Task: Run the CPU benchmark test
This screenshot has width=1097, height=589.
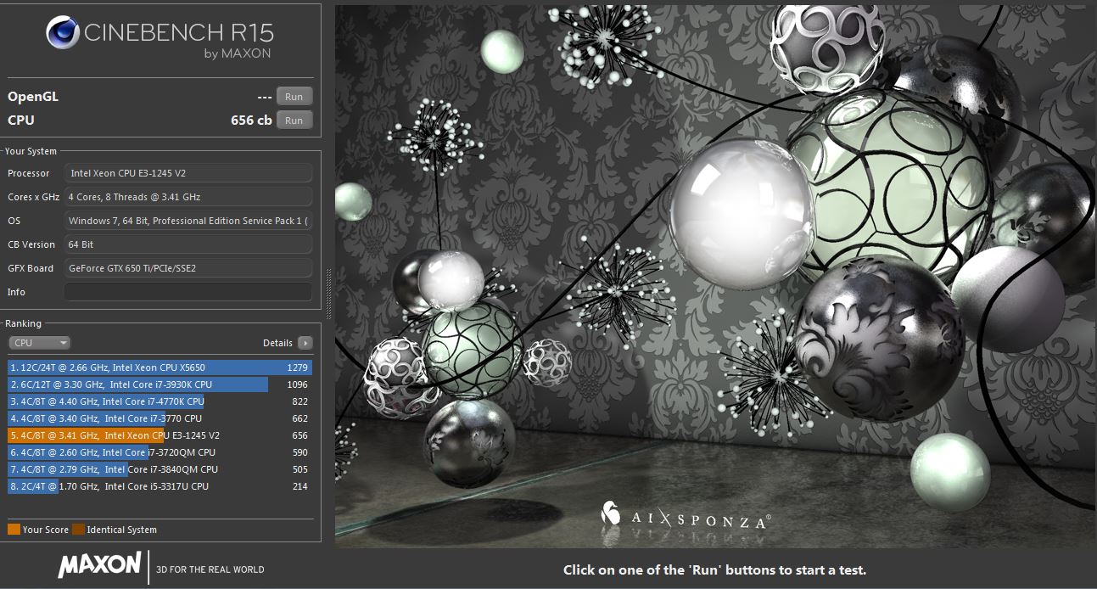Action: [294, 121]
